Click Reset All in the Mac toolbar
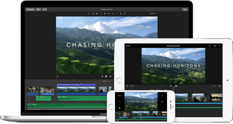233x124 pixels. click(153, 14)
